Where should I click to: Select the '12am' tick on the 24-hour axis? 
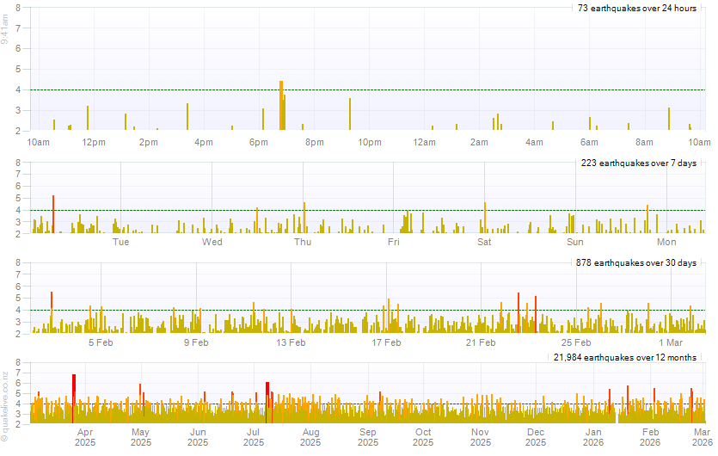[x=424, y=141]
